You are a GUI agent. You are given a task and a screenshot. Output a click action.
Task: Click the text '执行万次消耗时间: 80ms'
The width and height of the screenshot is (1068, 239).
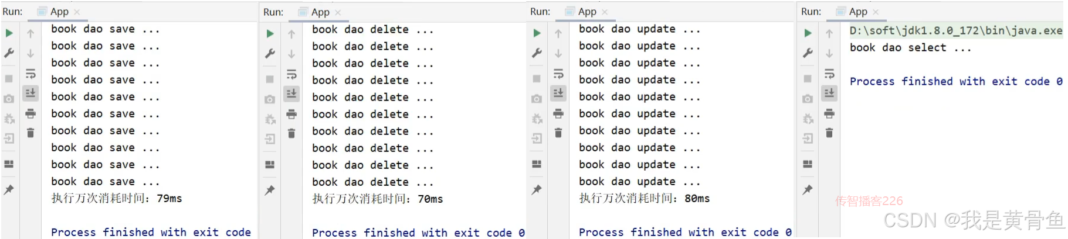pyautogui.click(x=645, y=198)
